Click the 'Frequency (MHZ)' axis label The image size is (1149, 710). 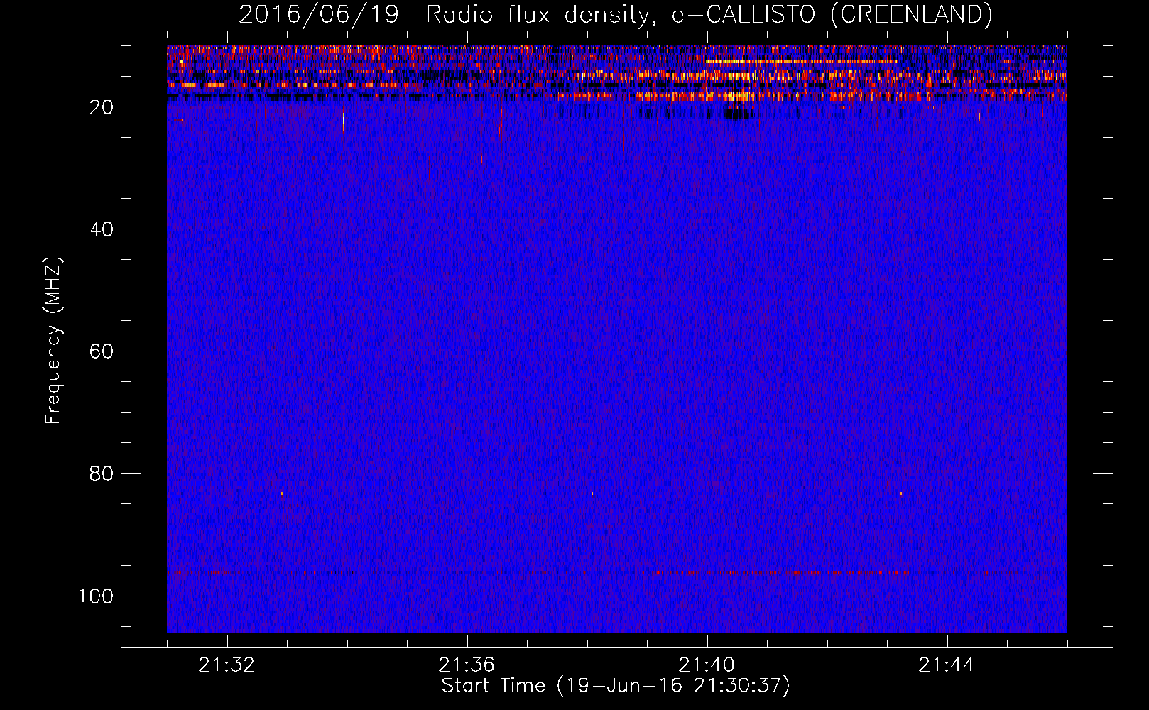[x=53, y=341]
